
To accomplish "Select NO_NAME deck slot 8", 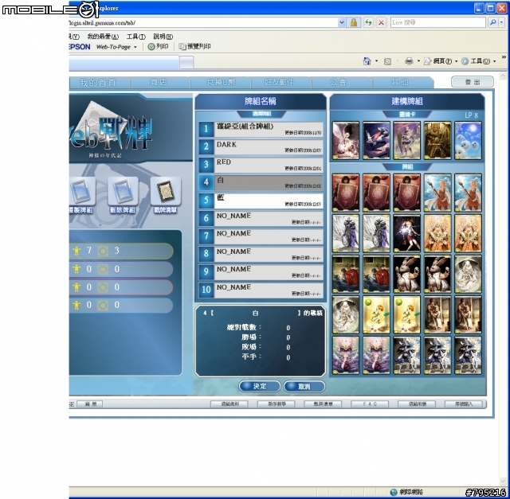I will point(269,254).
